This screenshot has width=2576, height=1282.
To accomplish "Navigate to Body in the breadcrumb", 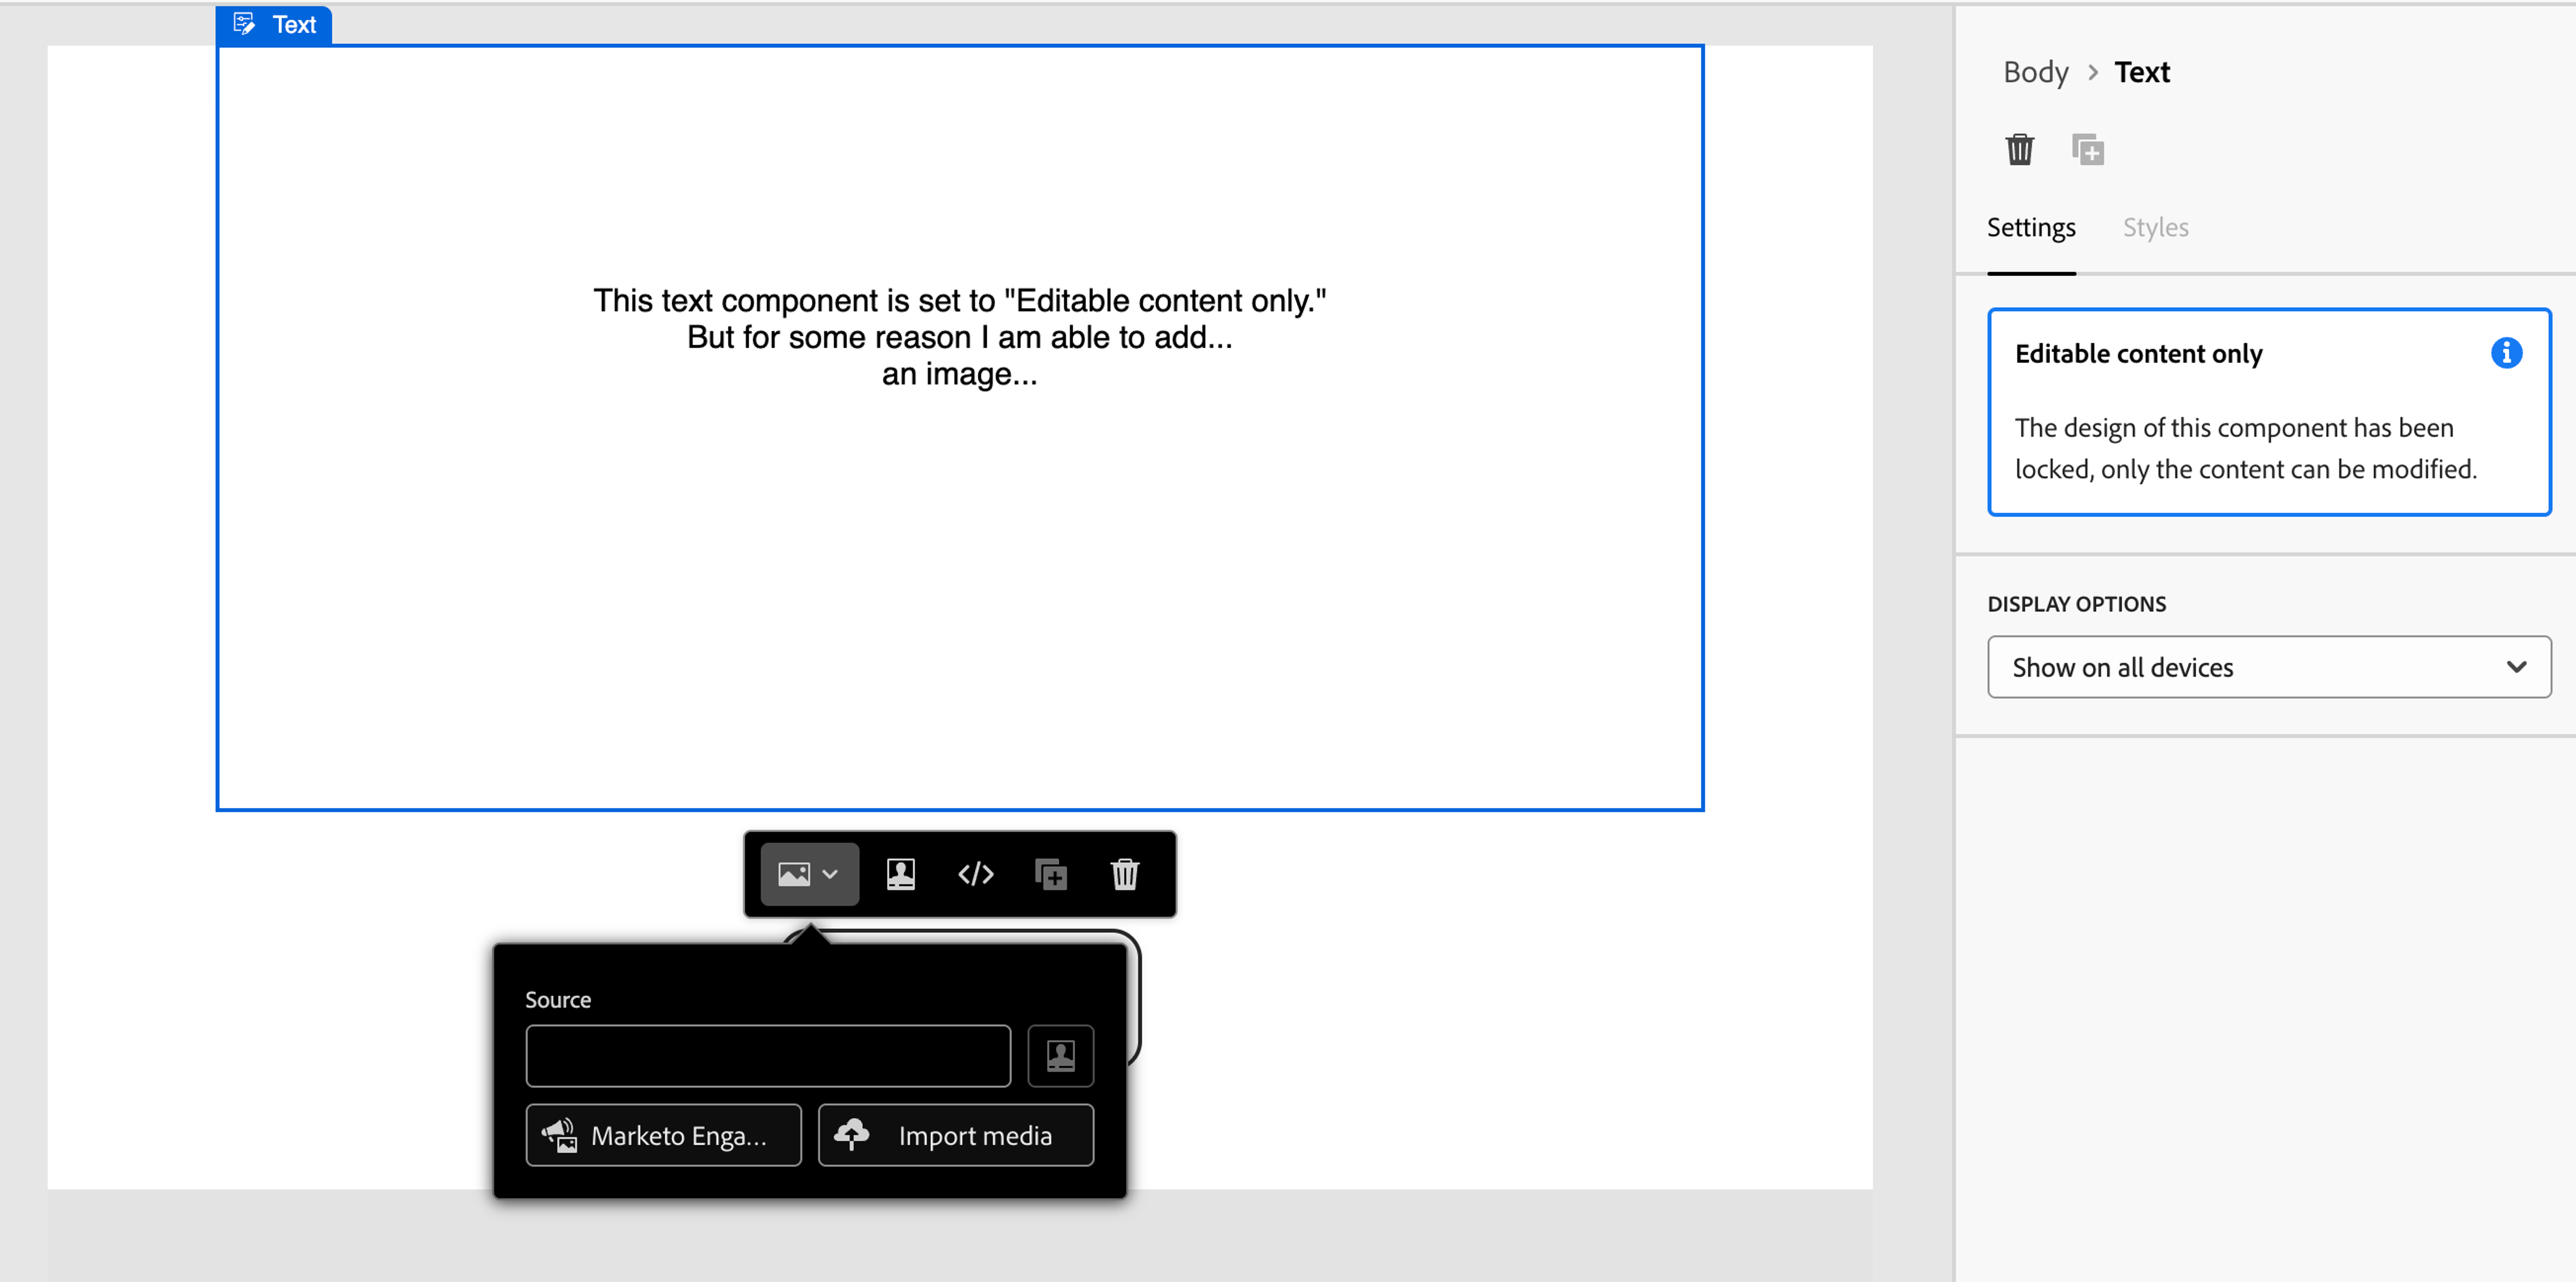I will pyautogui.click(x=2035, y=72).
